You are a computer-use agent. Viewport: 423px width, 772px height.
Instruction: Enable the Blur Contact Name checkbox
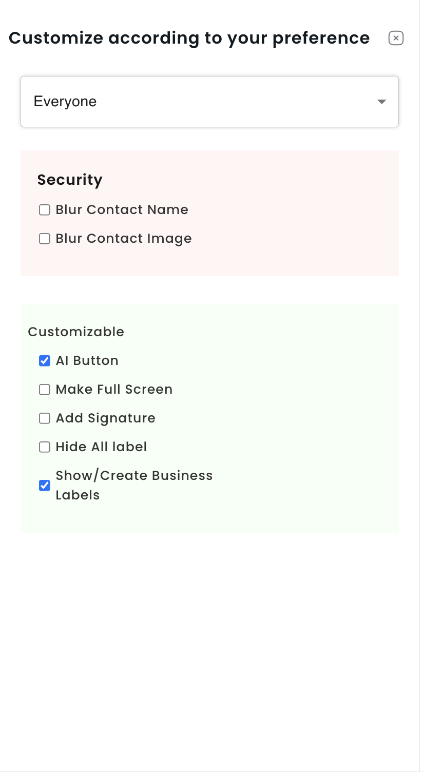pyautogui.click(x=45, y=210)
